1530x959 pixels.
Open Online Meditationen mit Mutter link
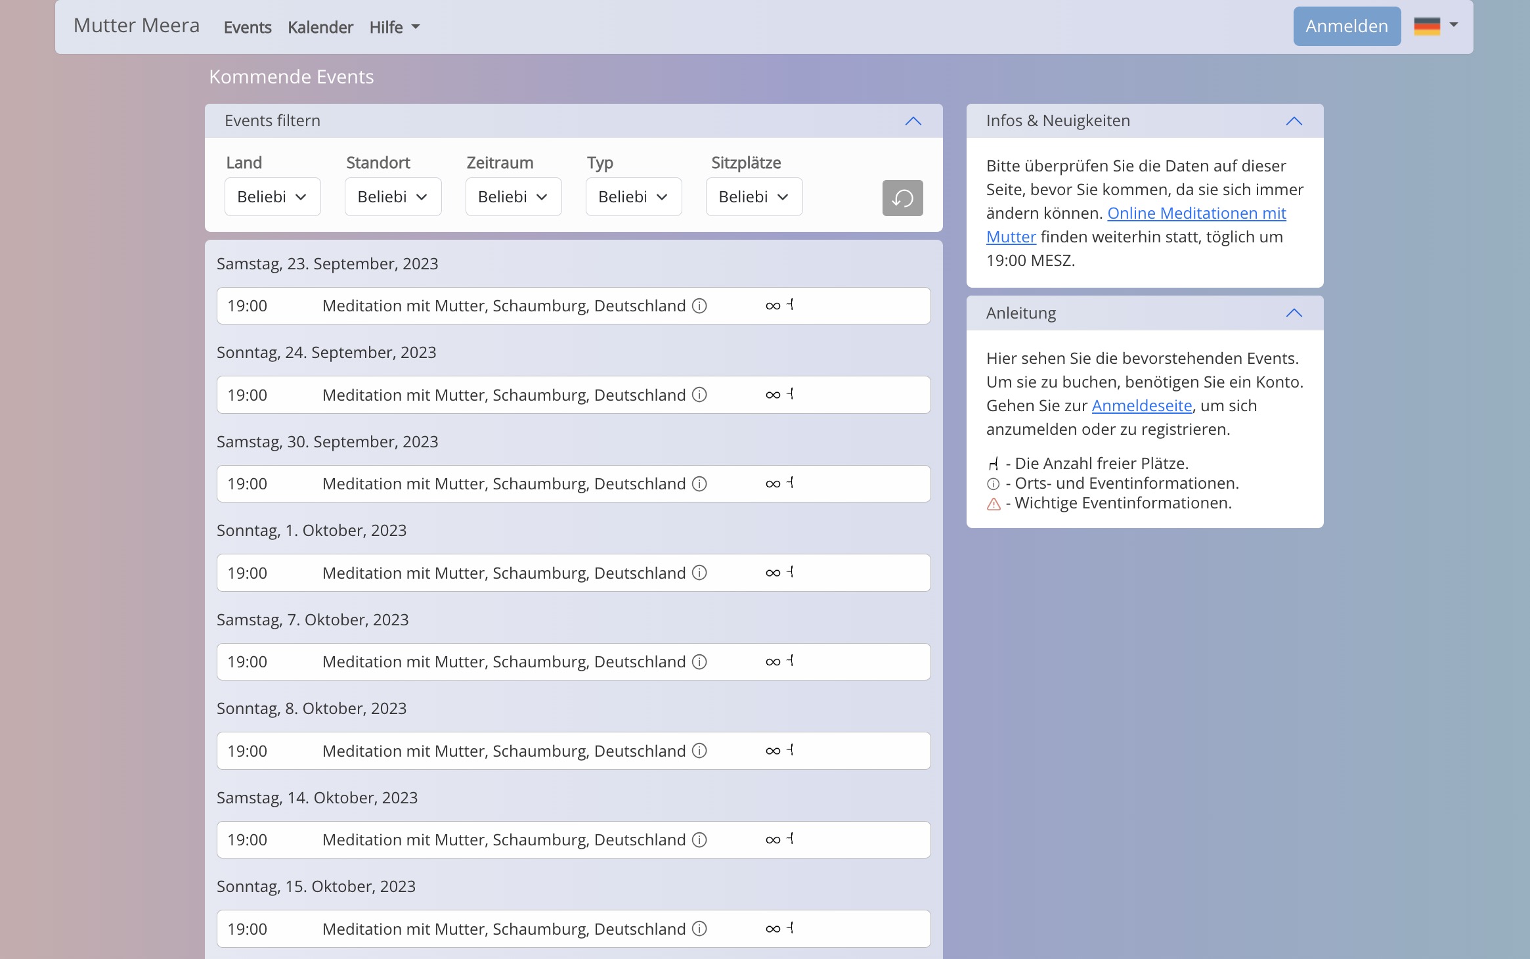click(x=1196, y=213)
